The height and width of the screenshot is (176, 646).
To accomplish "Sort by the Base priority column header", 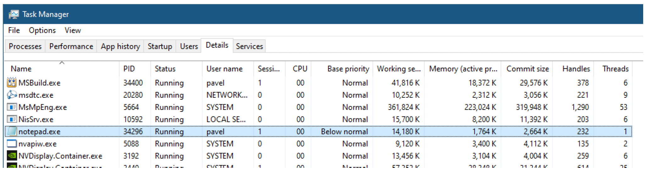I will pyautogui.click(x=342, y=69).
